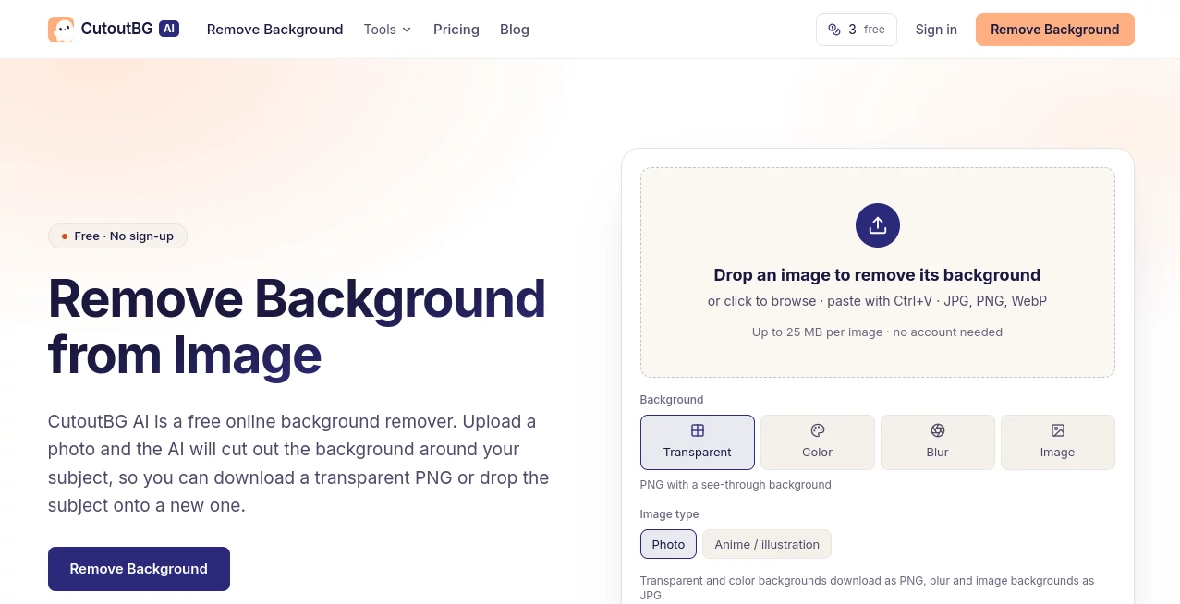Click the image drop zone to browse
The image size is (1180, 604).
point(878,272)
